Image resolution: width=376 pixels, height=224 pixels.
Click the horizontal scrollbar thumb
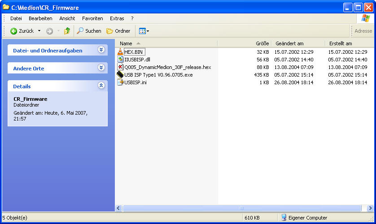(x=242, y=208)
